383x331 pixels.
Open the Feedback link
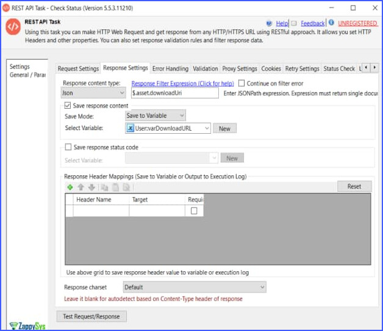tap(313, 23)
